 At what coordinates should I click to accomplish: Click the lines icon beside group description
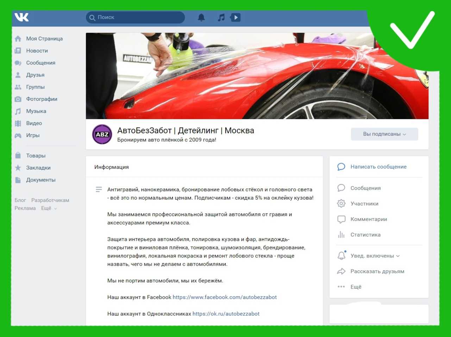point(99,190)
